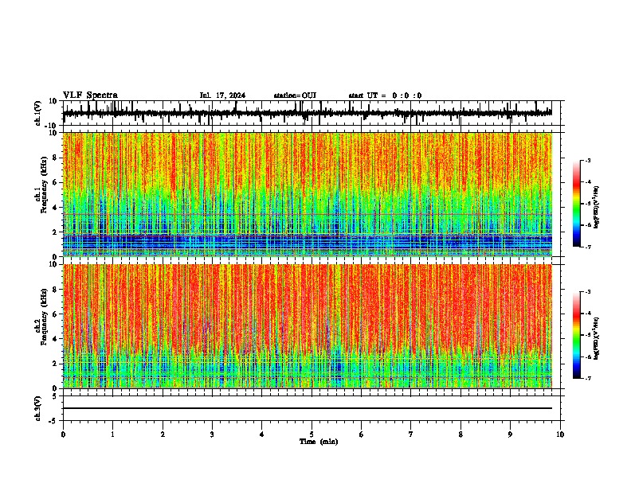Click time axis tick label "9"

tap(510, 434)
